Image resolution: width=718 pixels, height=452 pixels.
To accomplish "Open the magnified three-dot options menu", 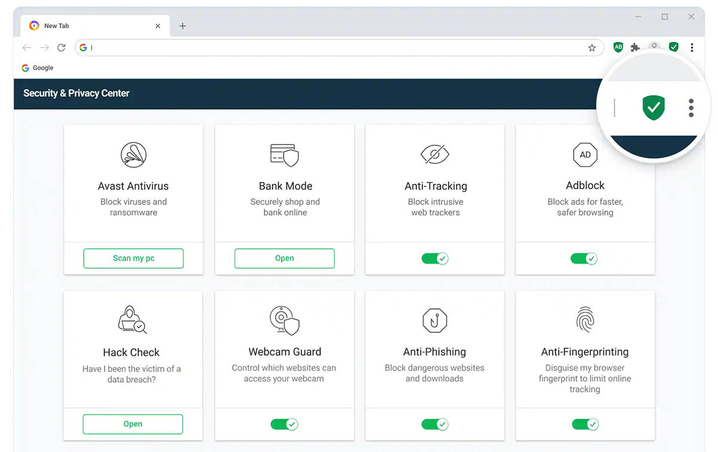I will [691, 108].
